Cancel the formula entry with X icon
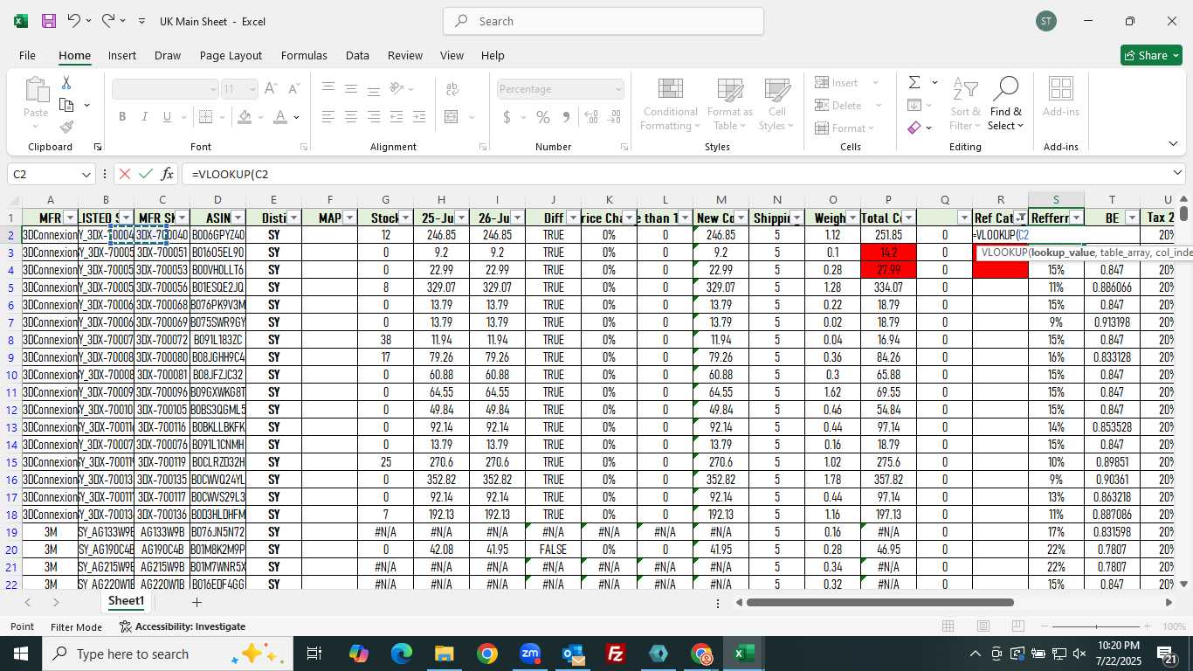Viewport: 1193px width, 671px height. click(x=124, y=174)
